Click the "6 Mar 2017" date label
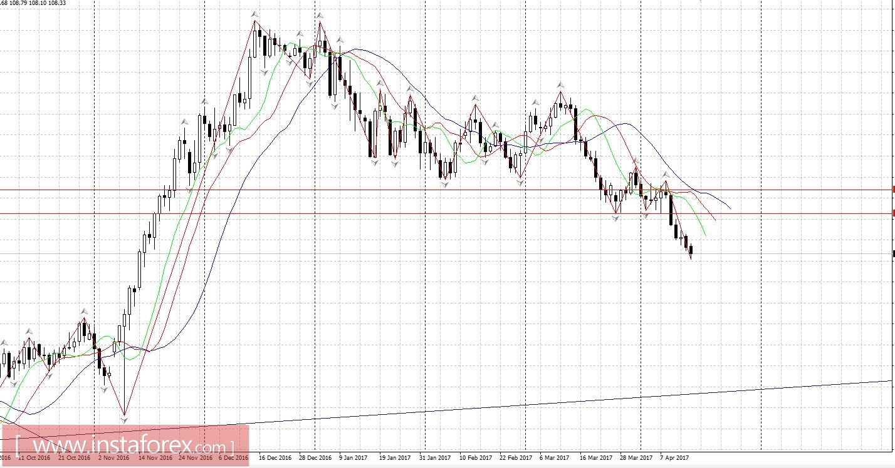895x468 pixels. click(x=554, y=458)
